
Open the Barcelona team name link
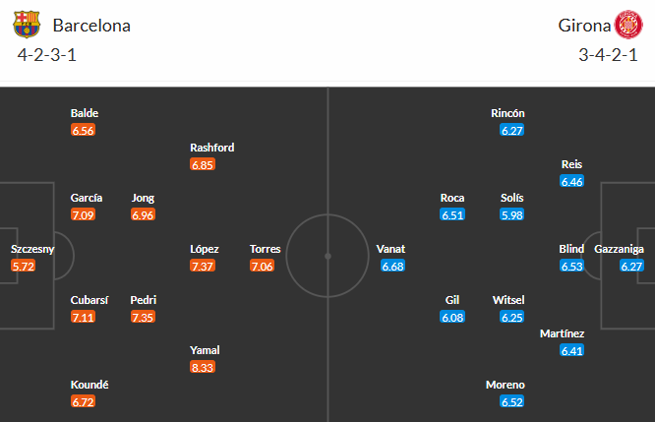coord(91,26)
